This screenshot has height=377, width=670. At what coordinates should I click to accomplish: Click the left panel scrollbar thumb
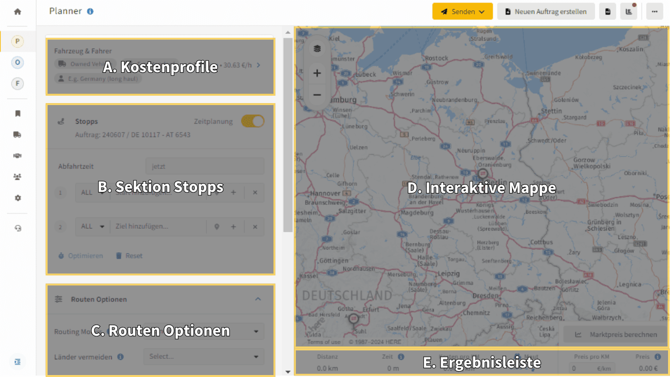click(x=288, y=135)
